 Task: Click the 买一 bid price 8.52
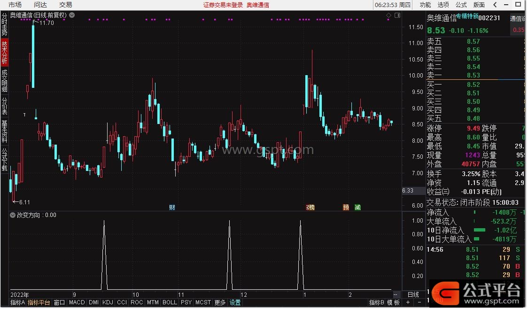coord(474,85)
